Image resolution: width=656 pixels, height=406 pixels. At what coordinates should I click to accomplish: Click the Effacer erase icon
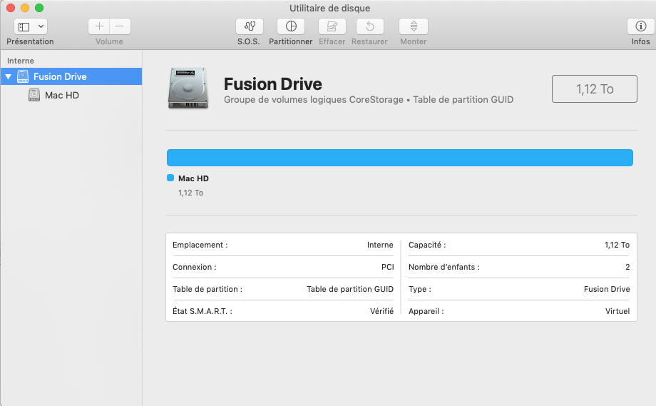332,26
